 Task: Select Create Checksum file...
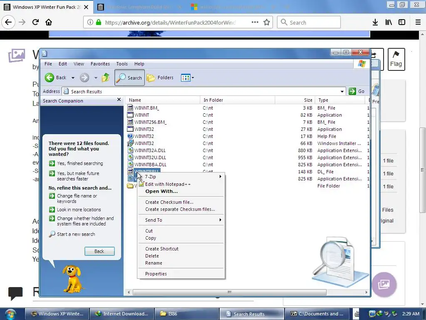[181, 202]
